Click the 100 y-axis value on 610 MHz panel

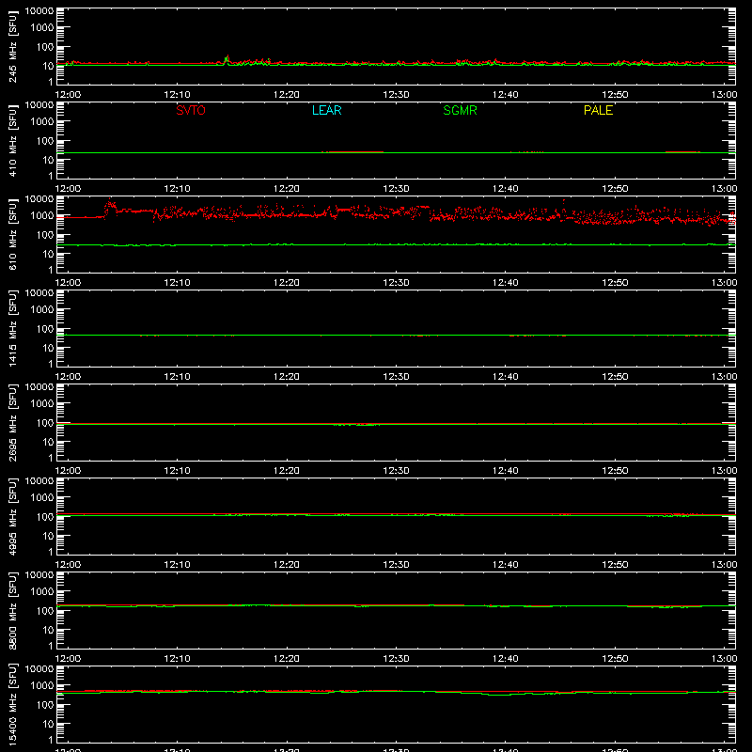[45, 235]
